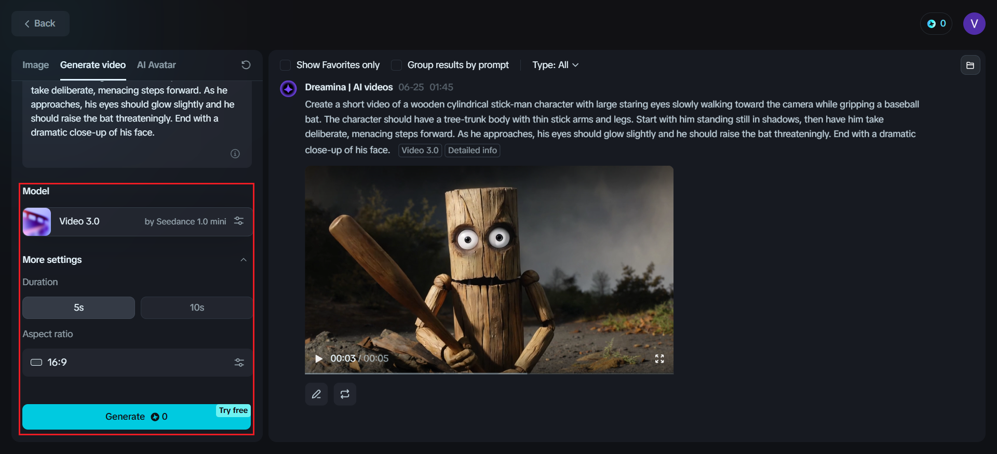The height and width of the screenshot is (454, 997).
Task: Click the Generate button
Action: click(x=137, y=417)
